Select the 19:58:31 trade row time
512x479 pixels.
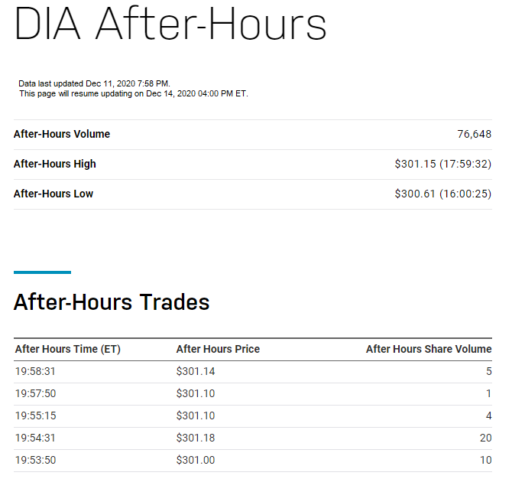coord(35,371)
